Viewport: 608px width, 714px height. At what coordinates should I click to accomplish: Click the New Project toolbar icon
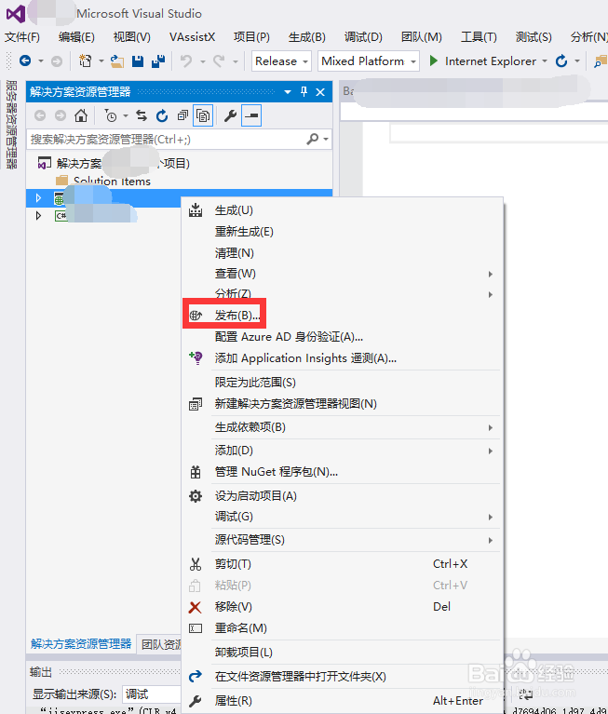click(85, 61)
